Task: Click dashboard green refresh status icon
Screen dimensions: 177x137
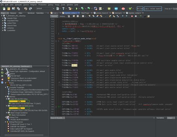Action: point(2,73)
